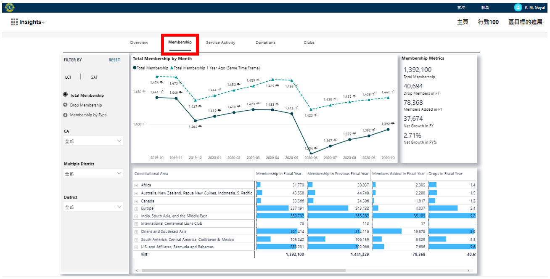The image size is (550, 279).
Task: Click the 2020-06 Total Membership data point
Action: (311, 153)
